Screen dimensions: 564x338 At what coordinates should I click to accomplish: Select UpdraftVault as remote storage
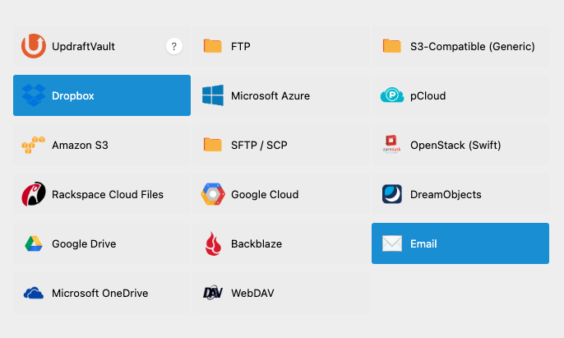(x=84, y=46)
